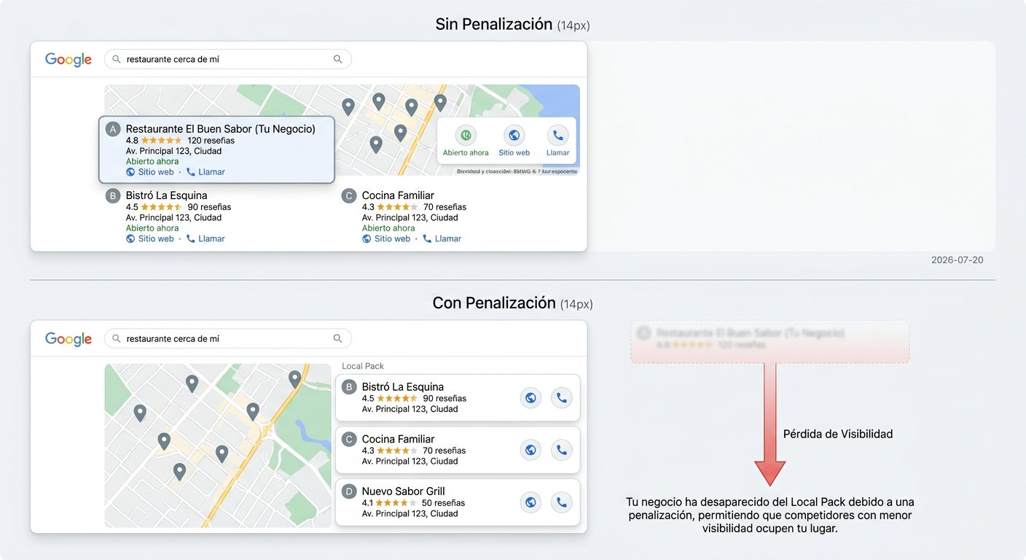Click '70 reseñas' in the Local Pack list

click(x=444, y=451)
